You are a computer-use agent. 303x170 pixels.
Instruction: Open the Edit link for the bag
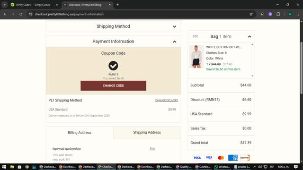(195, 36)
